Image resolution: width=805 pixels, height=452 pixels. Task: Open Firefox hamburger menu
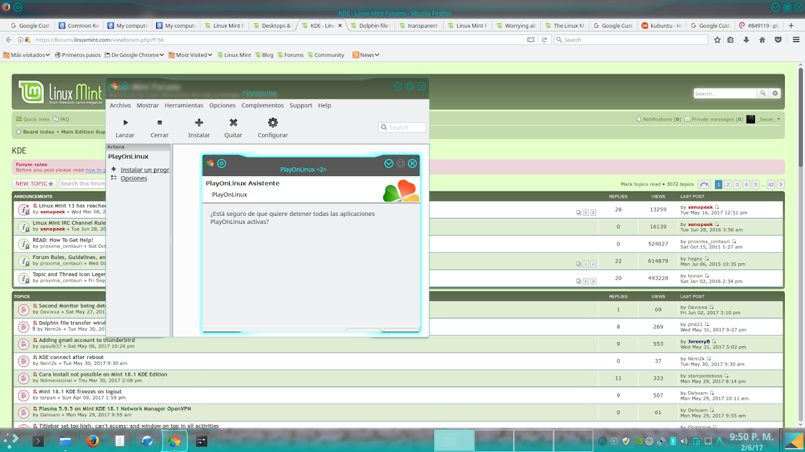tap(796, 40)
